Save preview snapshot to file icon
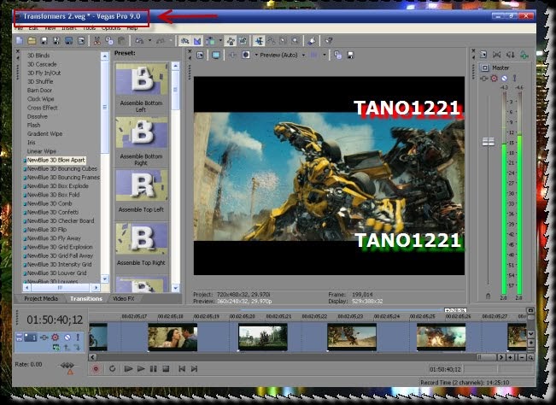The image size is (556, 405). (x=350, y=55)
